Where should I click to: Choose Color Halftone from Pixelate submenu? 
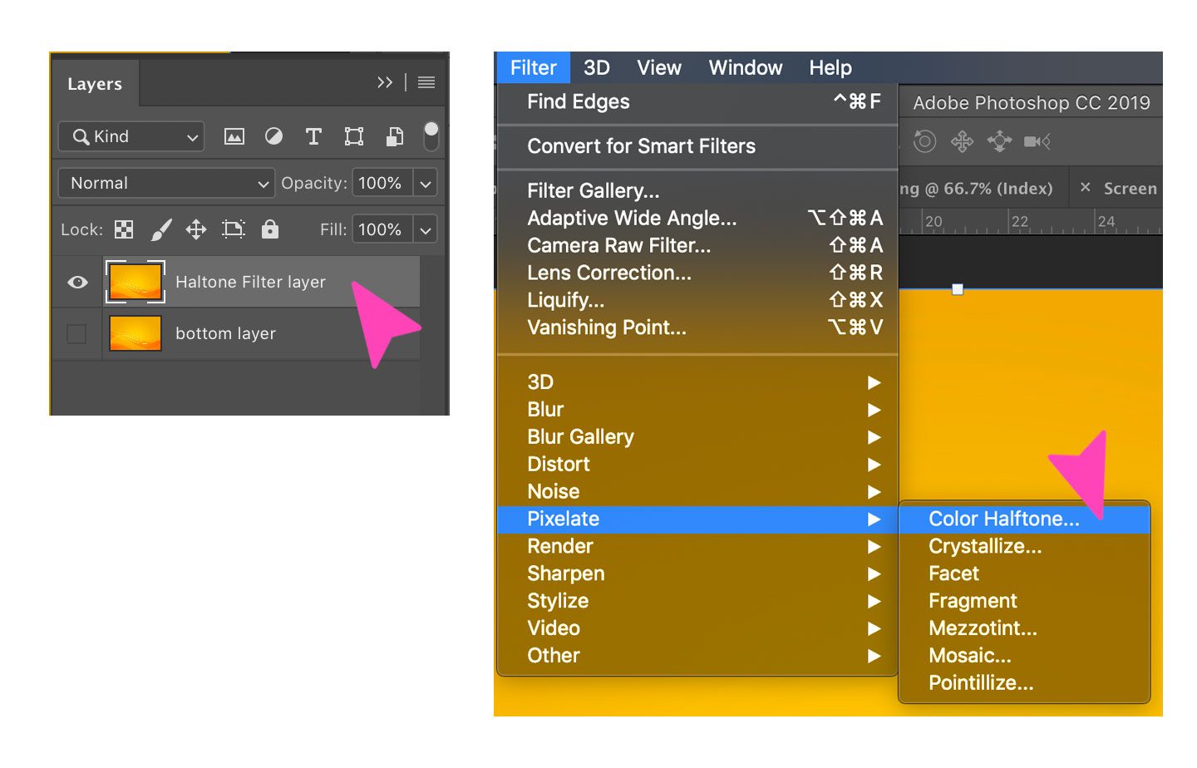point(1002,518)
